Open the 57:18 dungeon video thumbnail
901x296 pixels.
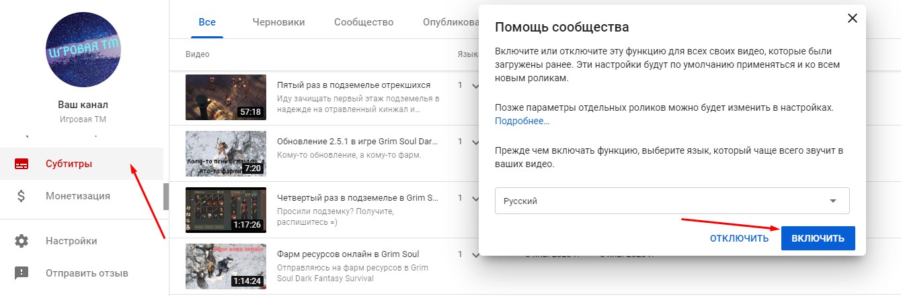[x=225, y=97]
